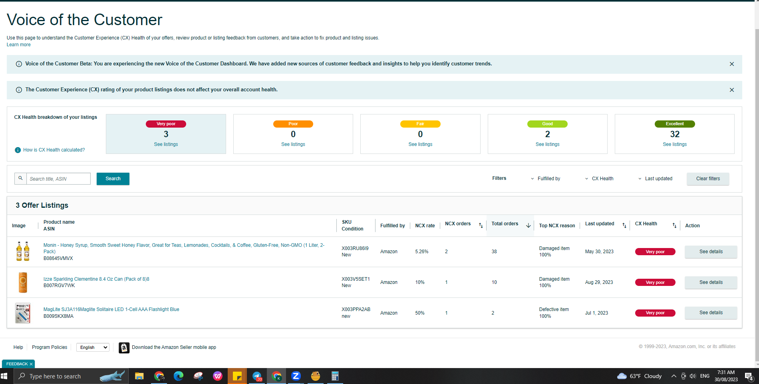Open the Windows Start menu
The image size is (759, 384).
click(4, 376)
